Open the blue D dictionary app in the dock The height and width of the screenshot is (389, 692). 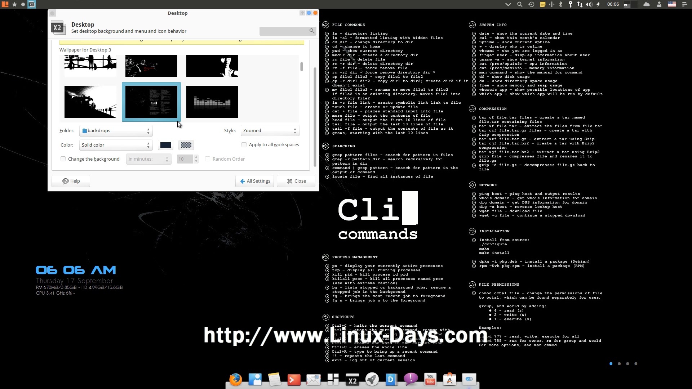click(x=391, y=379)
